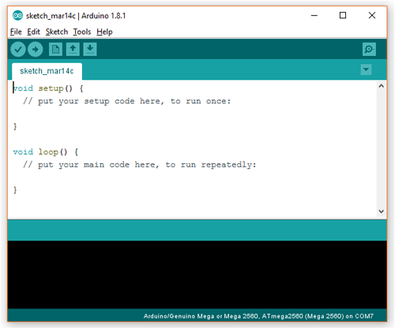Close the Arduino window
This screenshot has width=395, height=329.
pyautogui.click(x=372, y=16)
